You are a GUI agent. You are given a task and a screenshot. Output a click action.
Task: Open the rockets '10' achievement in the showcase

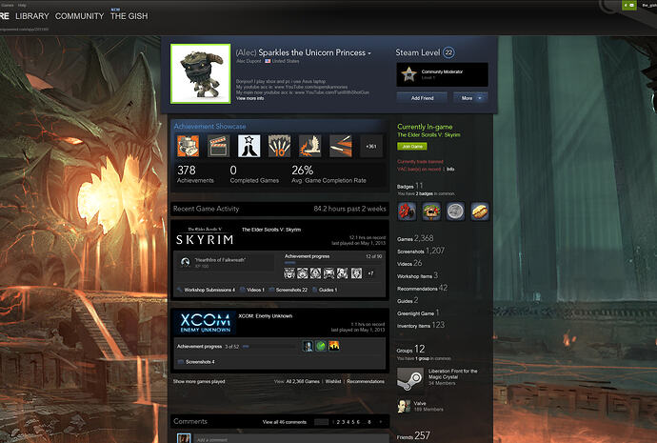(280, 146)
